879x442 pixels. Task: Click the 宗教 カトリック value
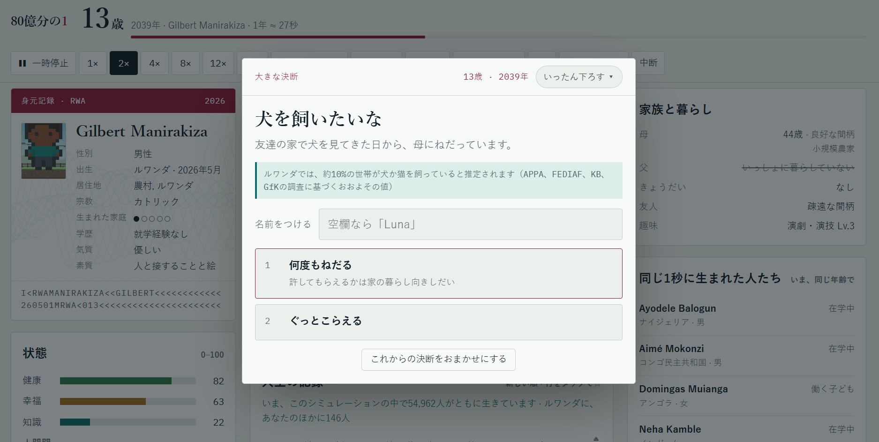tap(156, 202)
